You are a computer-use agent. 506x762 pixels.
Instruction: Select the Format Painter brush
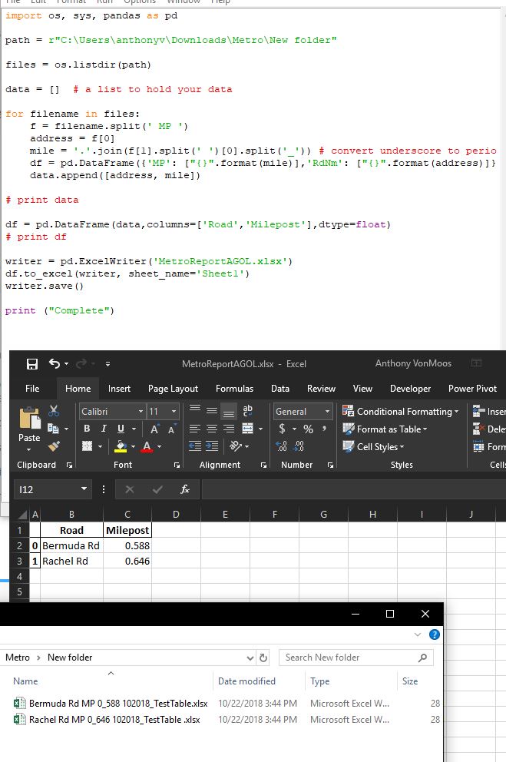click(x=54, y=446)
